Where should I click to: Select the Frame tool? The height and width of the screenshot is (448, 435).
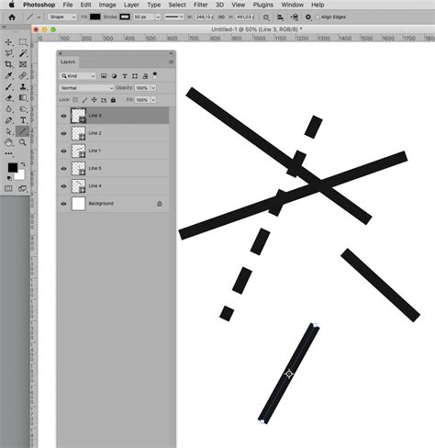[x=23, y=64]
